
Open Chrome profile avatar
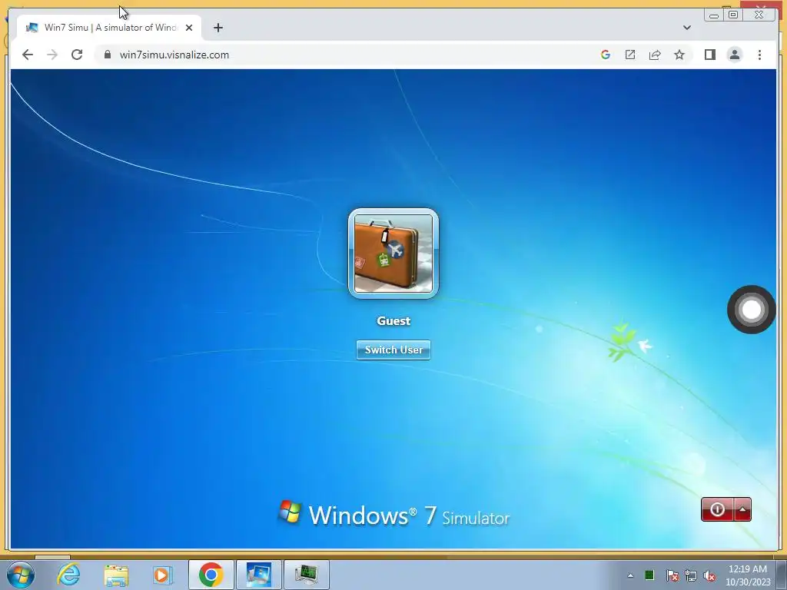coord(734,55)
